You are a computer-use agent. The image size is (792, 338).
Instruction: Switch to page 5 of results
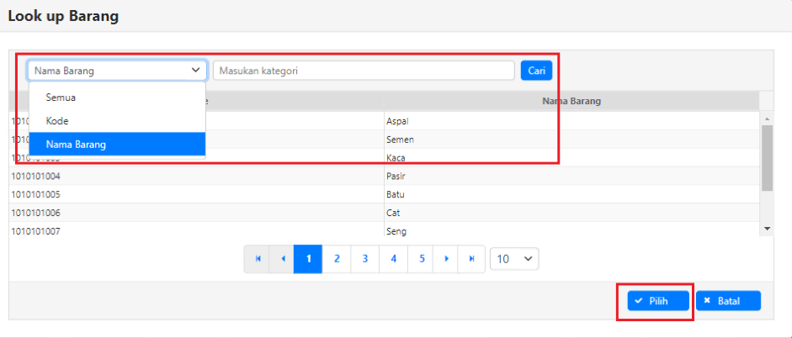point(422,259)
